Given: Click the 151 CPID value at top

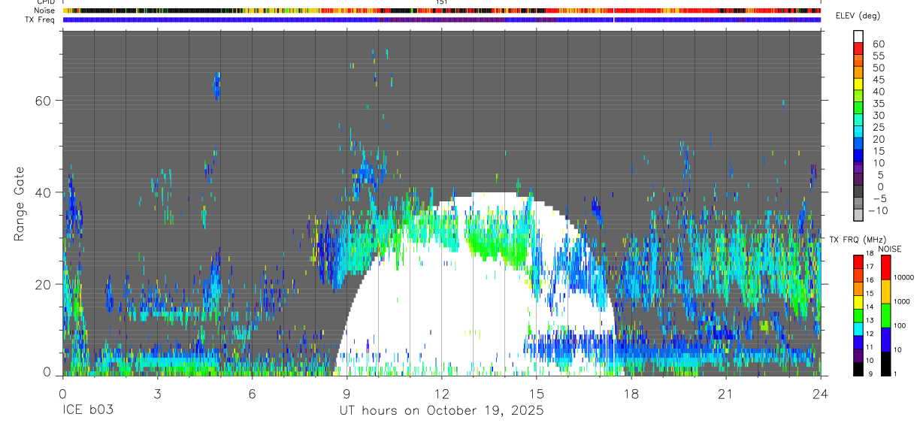Looking at the screenshot, I should pos(442,2).
